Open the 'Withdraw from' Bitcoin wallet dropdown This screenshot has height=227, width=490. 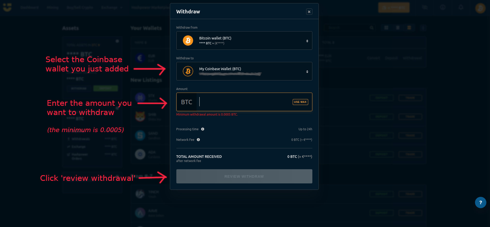pyautogui.click(x=244, y=40)
